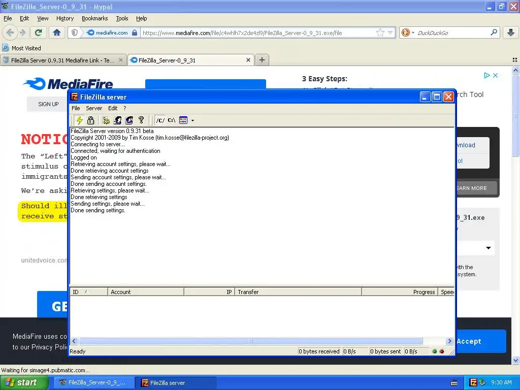
Task: Click 'Logged on' log line
Action: (84, 157)
